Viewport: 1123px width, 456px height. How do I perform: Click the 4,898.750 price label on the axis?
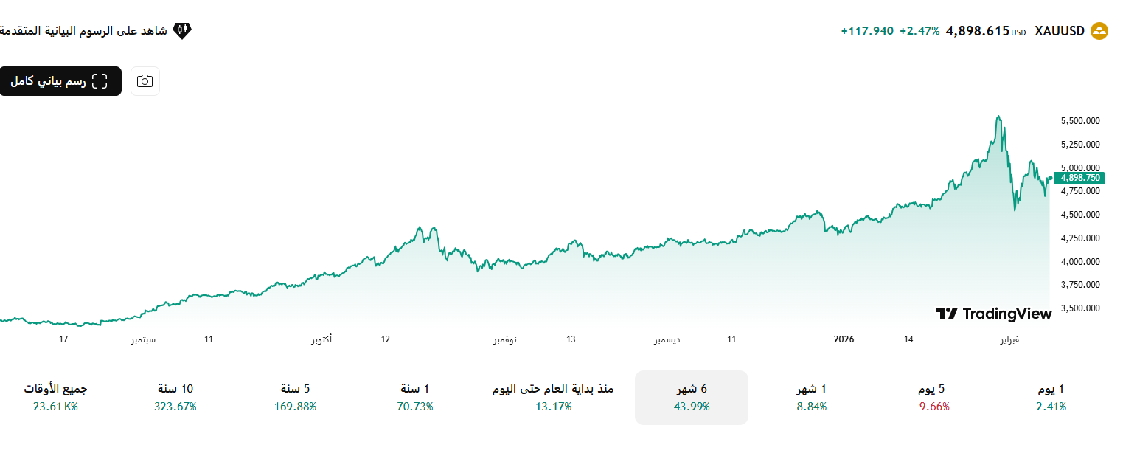point(1079,178)
